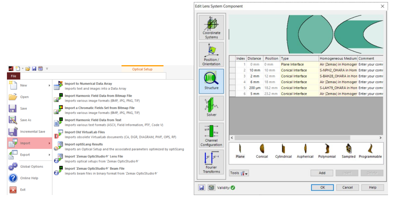This screenshot has height=204, width=397.
Task: Click the Cancel button
Action: coord(347,188)
